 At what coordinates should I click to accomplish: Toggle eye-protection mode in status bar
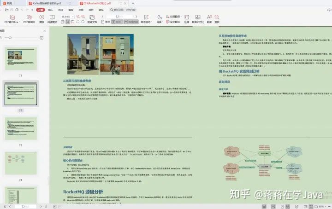264,206
